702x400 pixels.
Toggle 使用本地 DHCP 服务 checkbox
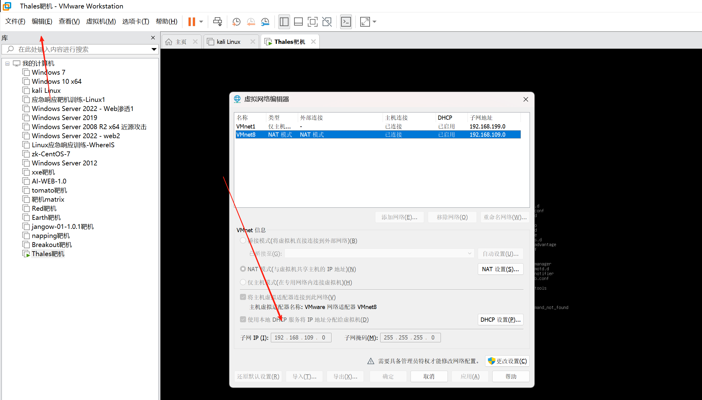click(x=243, y=320)
